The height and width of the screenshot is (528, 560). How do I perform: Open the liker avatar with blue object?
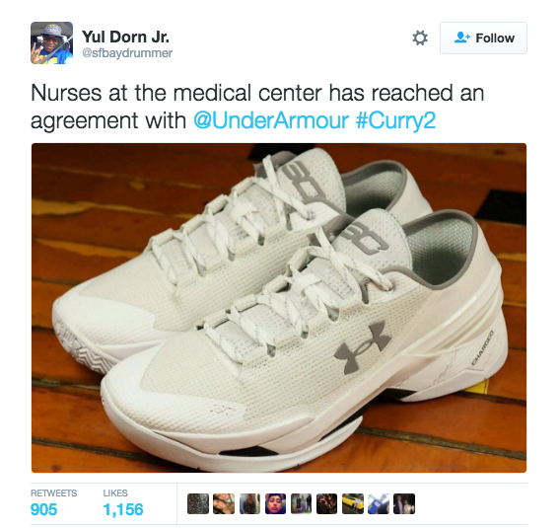pos(379,503)
